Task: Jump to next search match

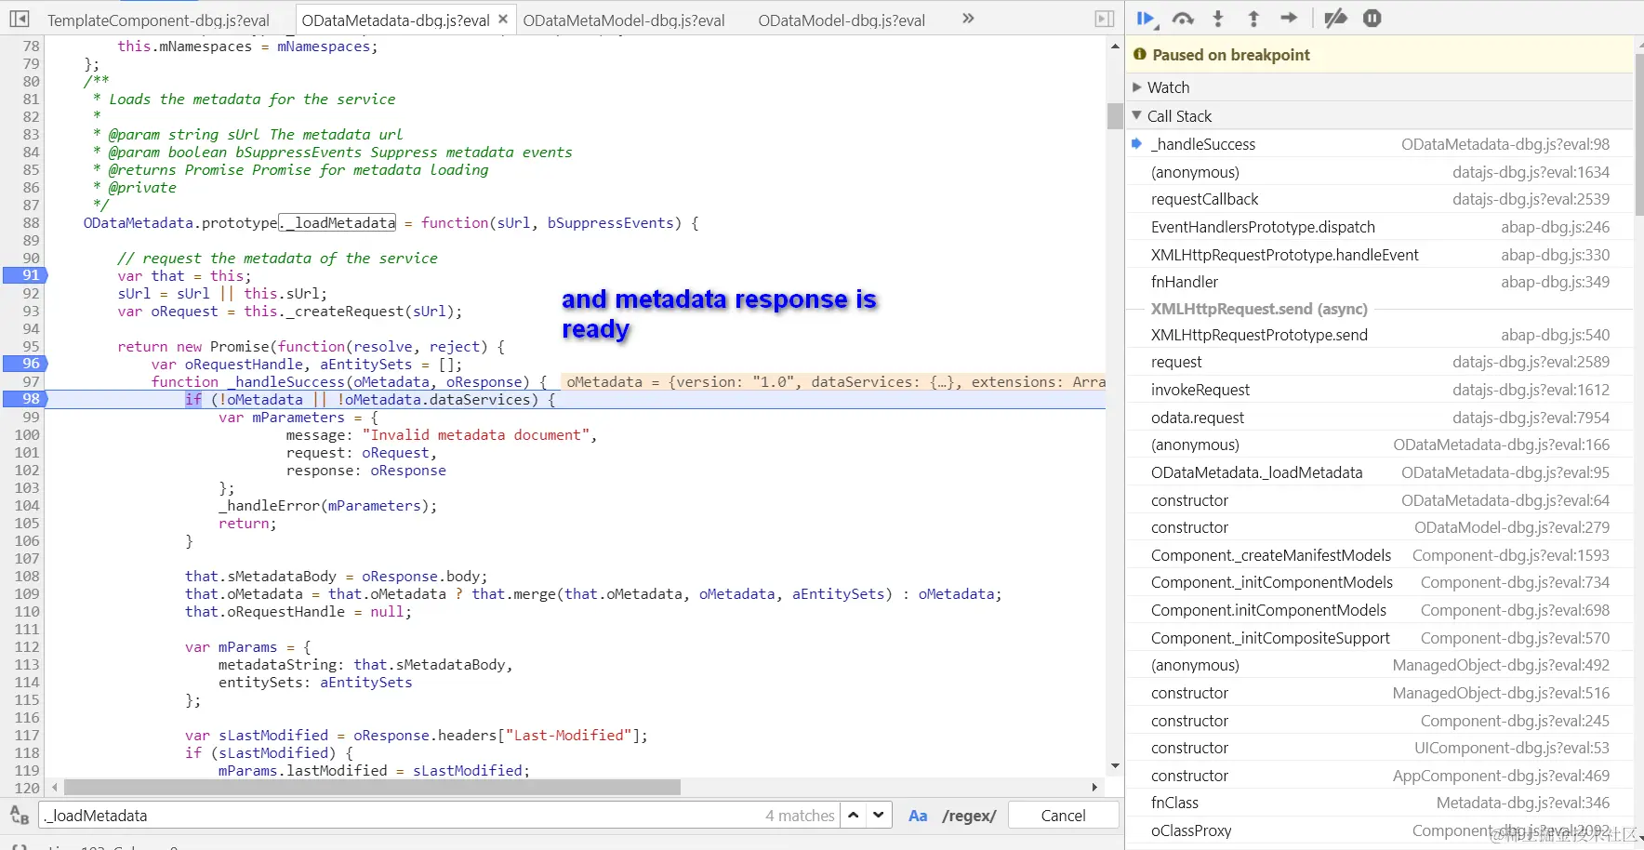Action: [x=879, y=816]
